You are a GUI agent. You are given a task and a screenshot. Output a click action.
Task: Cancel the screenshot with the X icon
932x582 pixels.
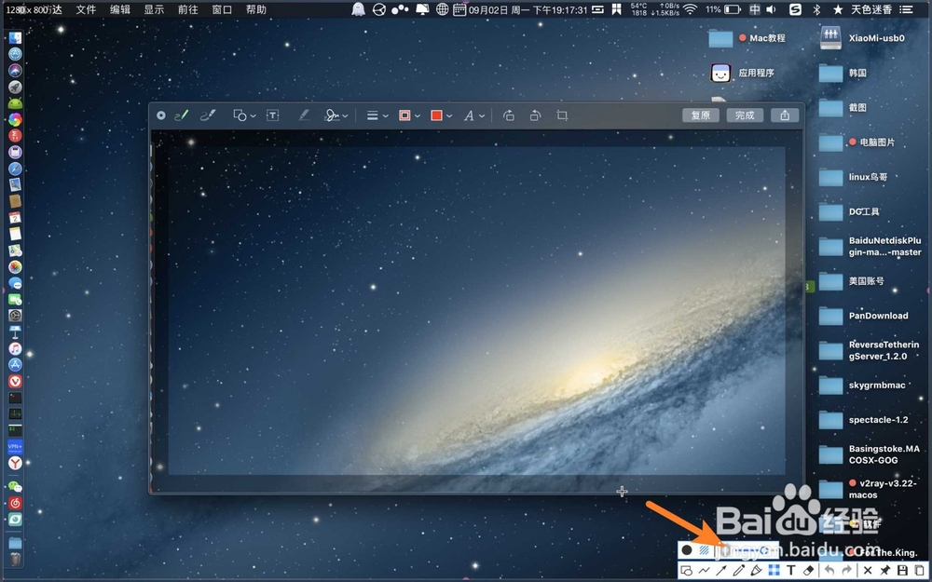[868, 571]
